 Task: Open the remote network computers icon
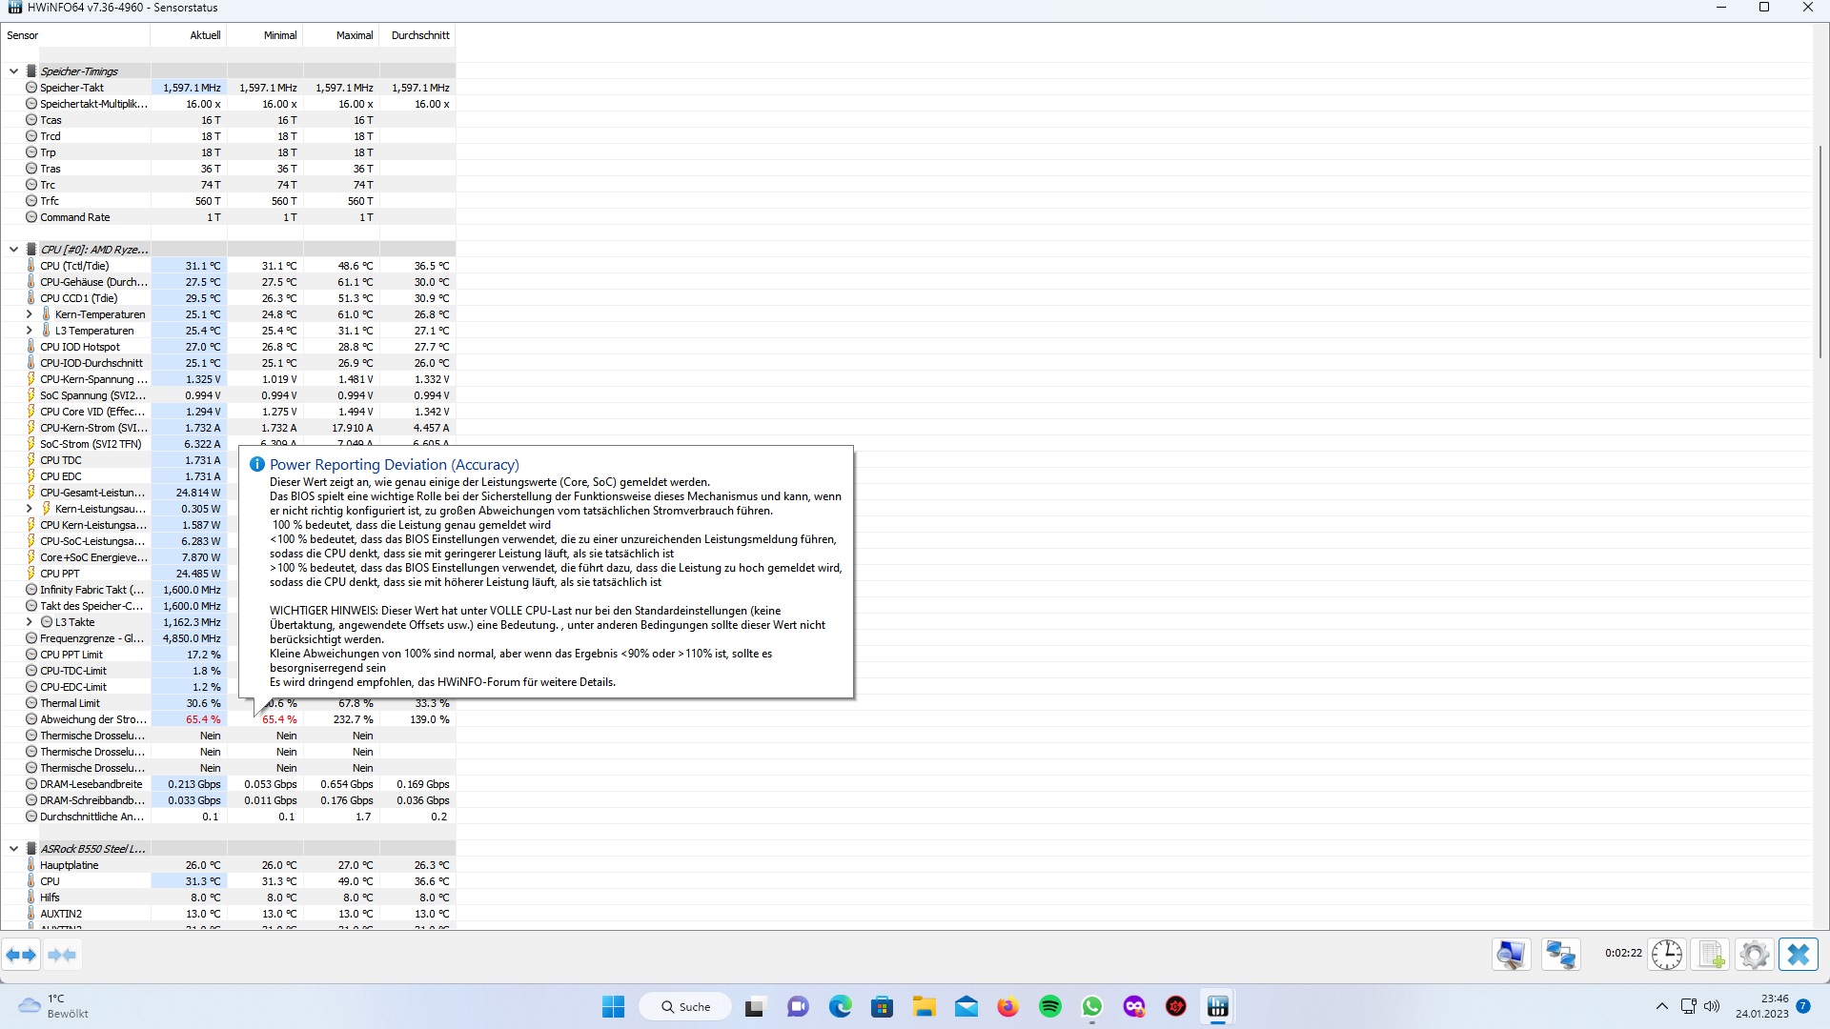click(x=1560, y=954)
